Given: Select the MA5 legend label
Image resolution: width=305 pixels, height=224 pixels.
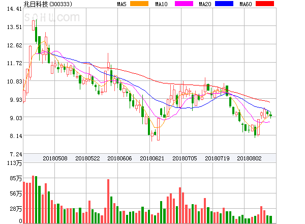Looking at the screenshot, I should tap(122, 4).
